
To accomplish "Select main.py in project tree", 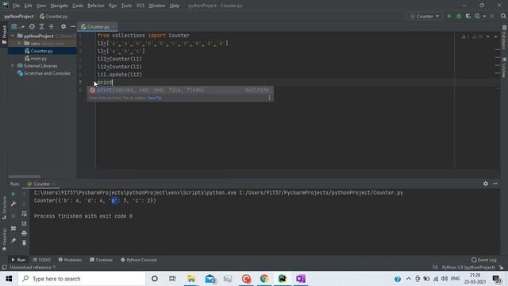I will click(x=39, y=58).
